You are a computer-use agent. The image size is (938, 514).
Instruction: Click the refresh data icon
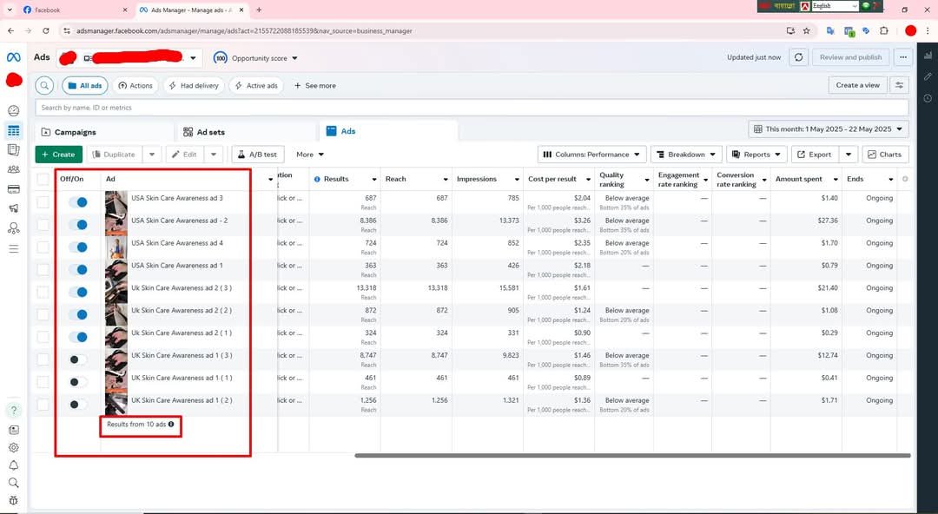[x=799, y=57]
